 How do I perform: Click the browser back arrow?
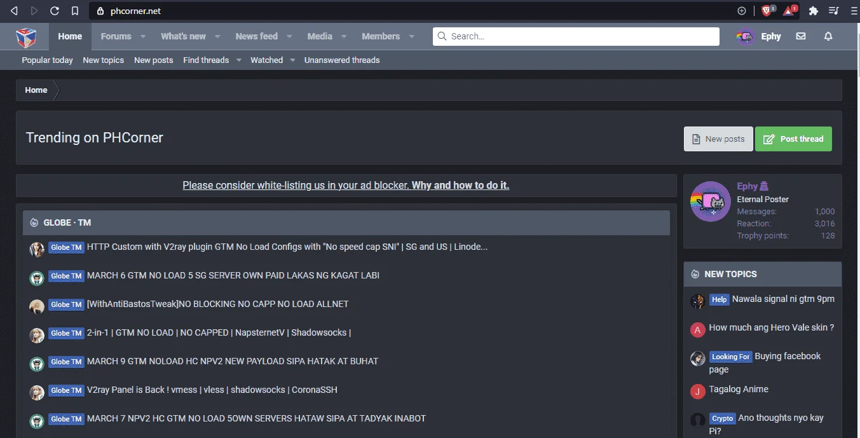pyautogui.click(x=14, y=11)
